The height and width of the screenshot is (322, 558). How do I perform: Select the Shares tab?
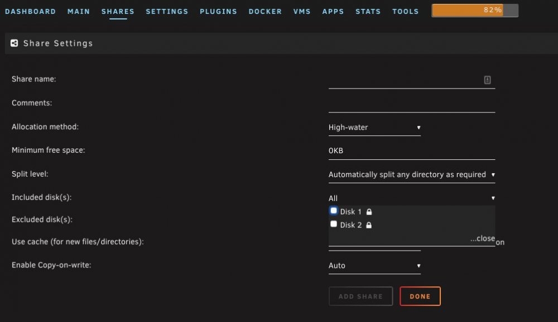(x=118, y=11)
